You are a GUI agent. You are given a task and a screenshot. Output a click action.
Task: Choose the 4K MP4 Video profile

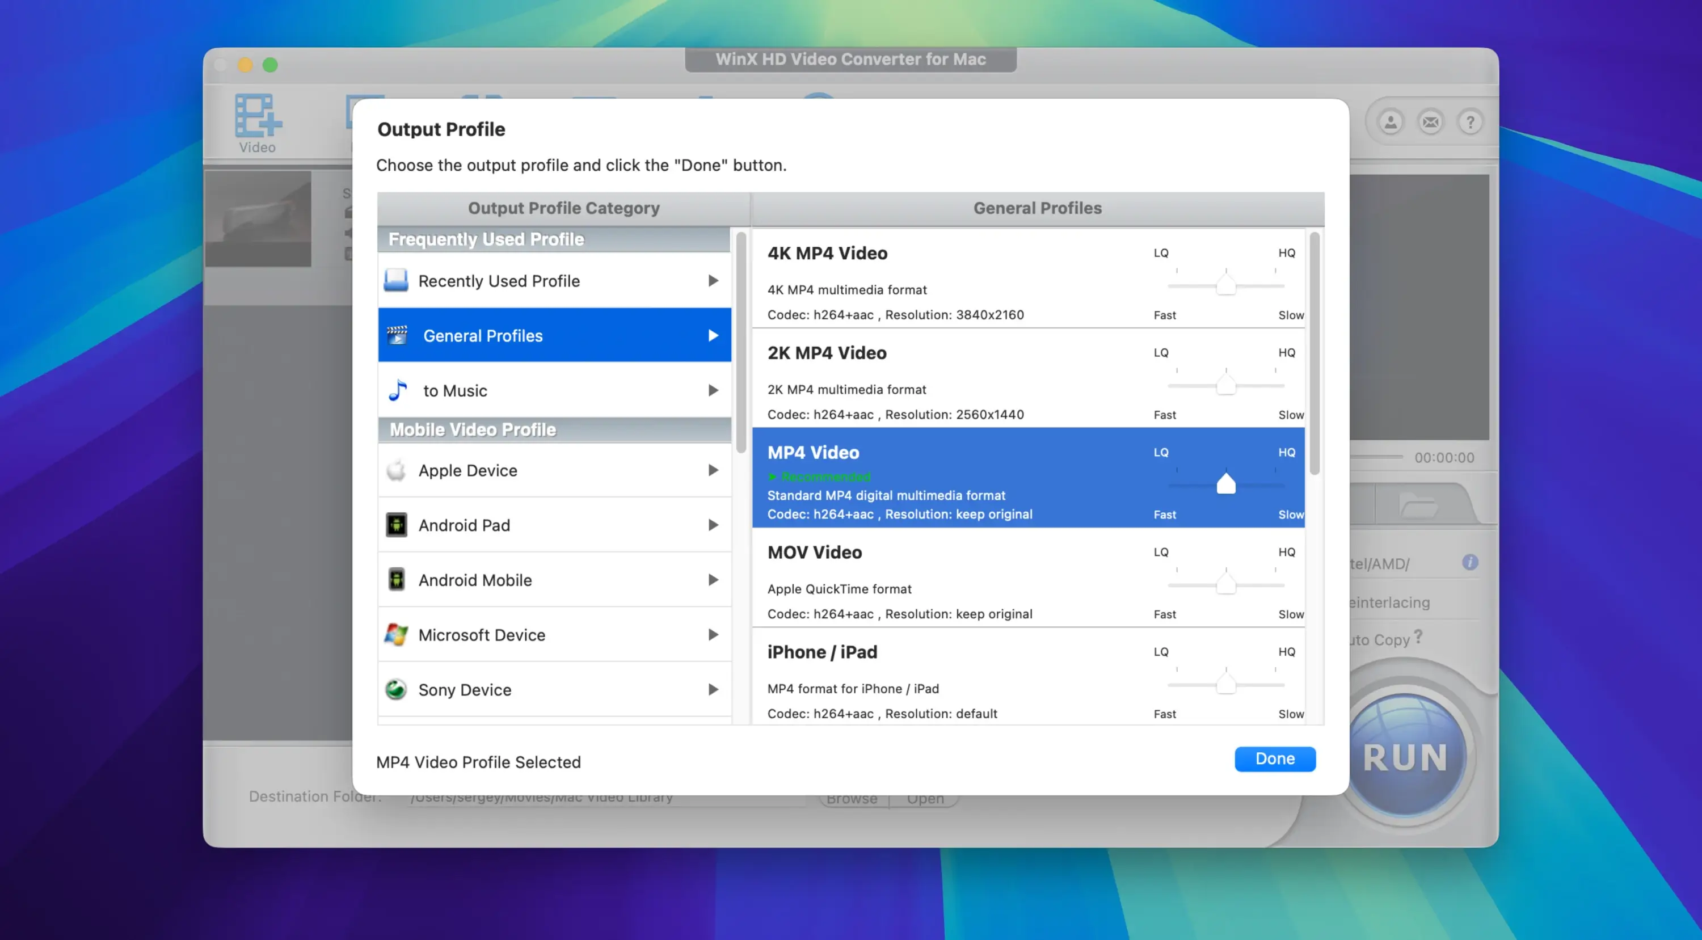(x=1028, y=278)
